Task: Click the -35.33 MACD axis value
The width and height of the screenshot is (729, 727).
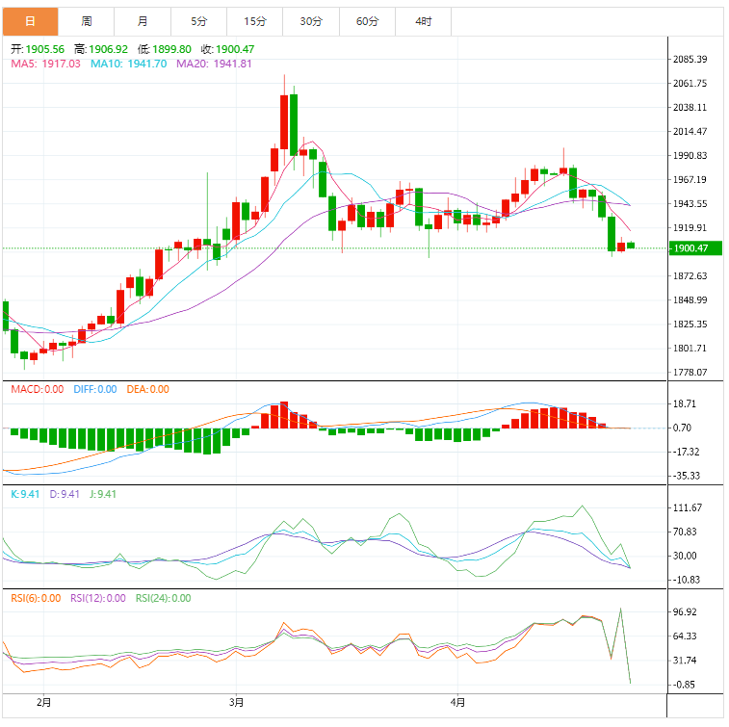Action: tap(686, 476)
